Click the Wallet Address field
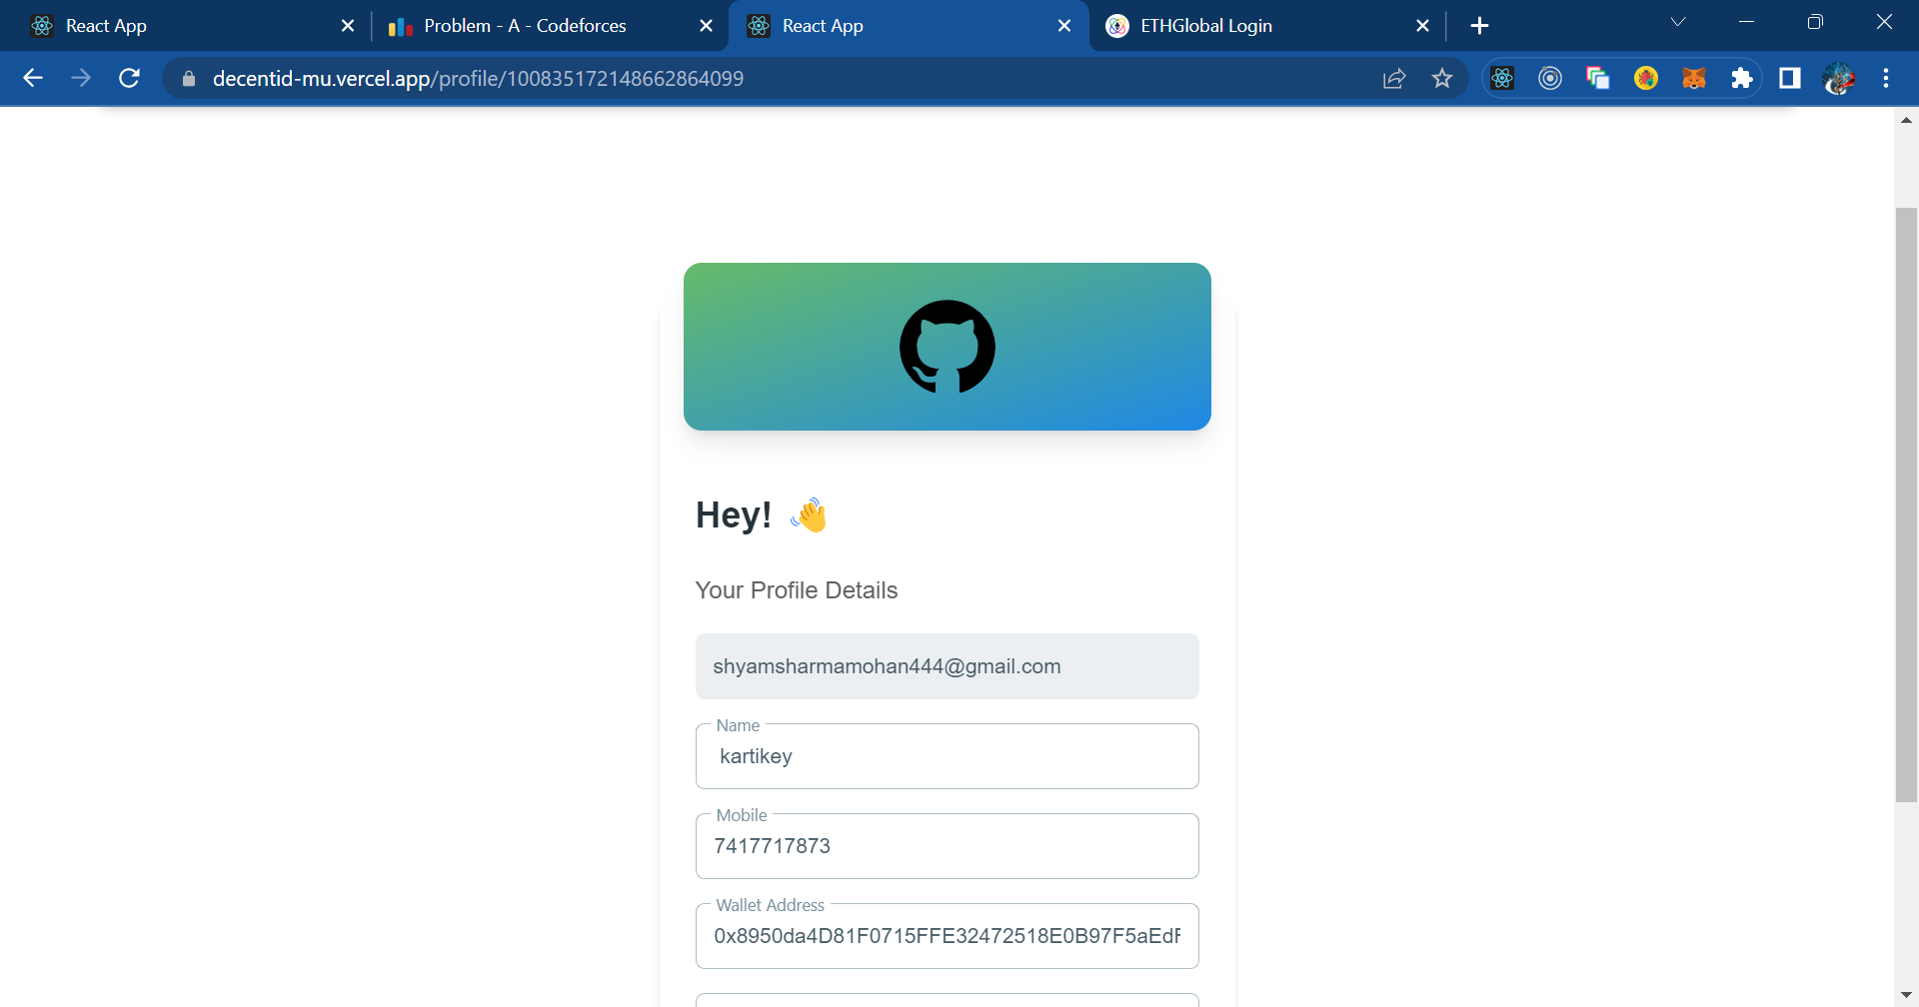1919x1007 pixels. 948,936
